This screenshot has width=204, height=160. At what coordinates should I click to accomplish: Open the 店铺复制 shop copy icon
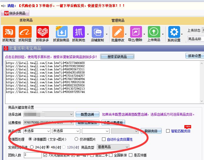coord(98,32)
